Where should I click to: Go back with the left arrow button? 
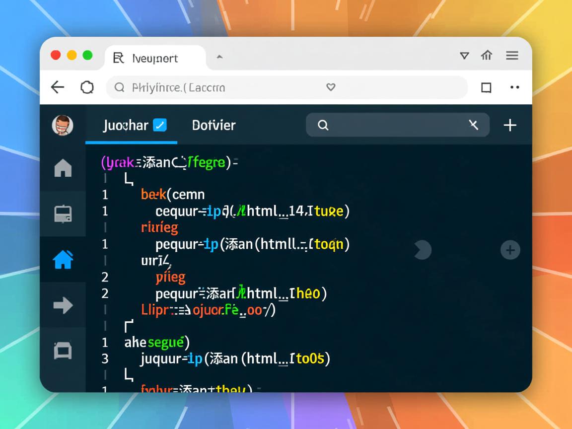58,87
